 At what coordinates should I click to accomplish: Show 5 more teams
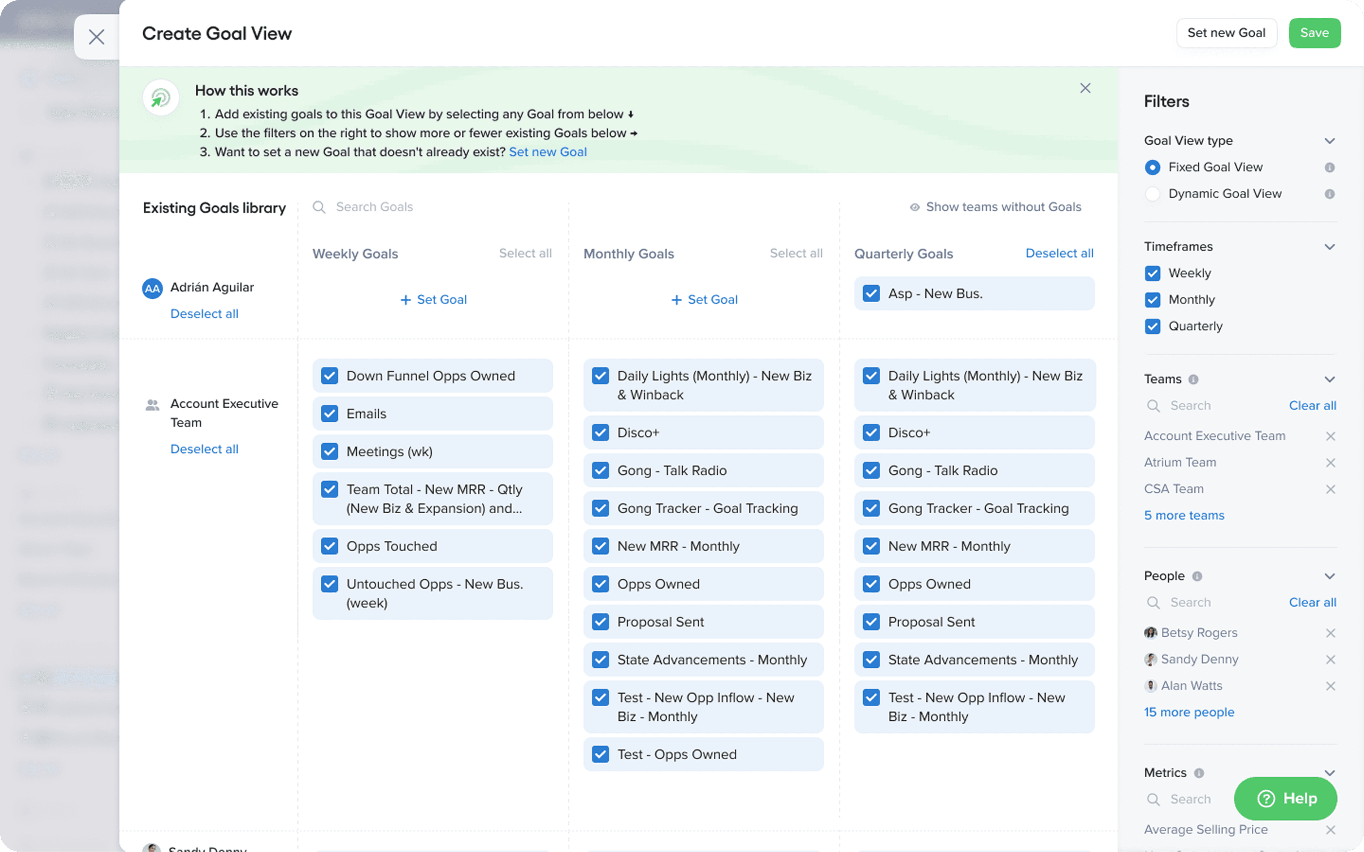point(1183,515)
